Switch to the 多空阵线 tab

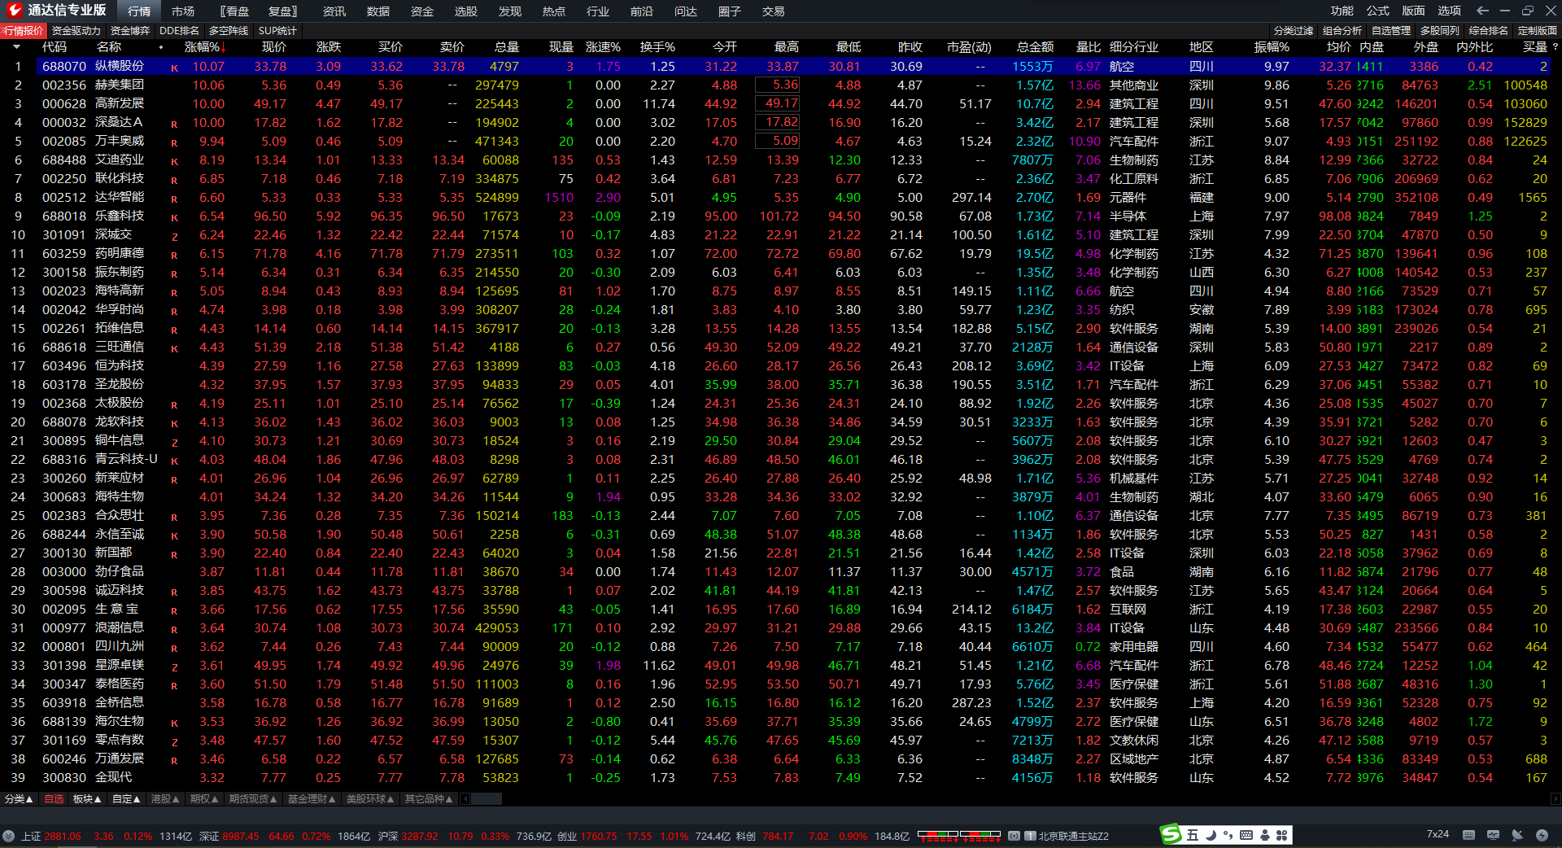[x=229, y=31]
